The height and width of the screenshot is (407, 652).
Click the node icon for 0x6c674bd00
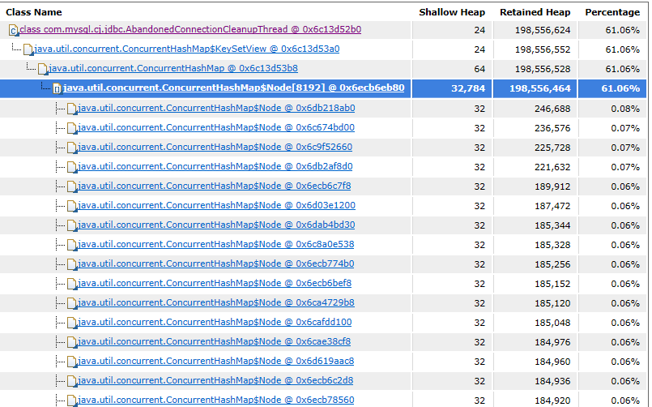(72, 129)
